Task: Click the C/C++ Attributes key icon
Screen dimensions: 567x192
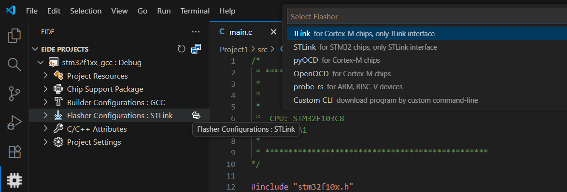Action: tap(58, 128)
